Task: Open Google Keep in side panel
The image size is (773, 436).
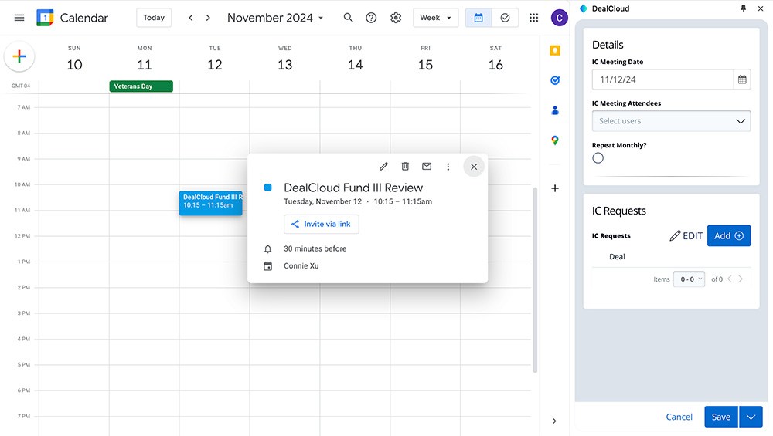Action: (x=555, y=51)
